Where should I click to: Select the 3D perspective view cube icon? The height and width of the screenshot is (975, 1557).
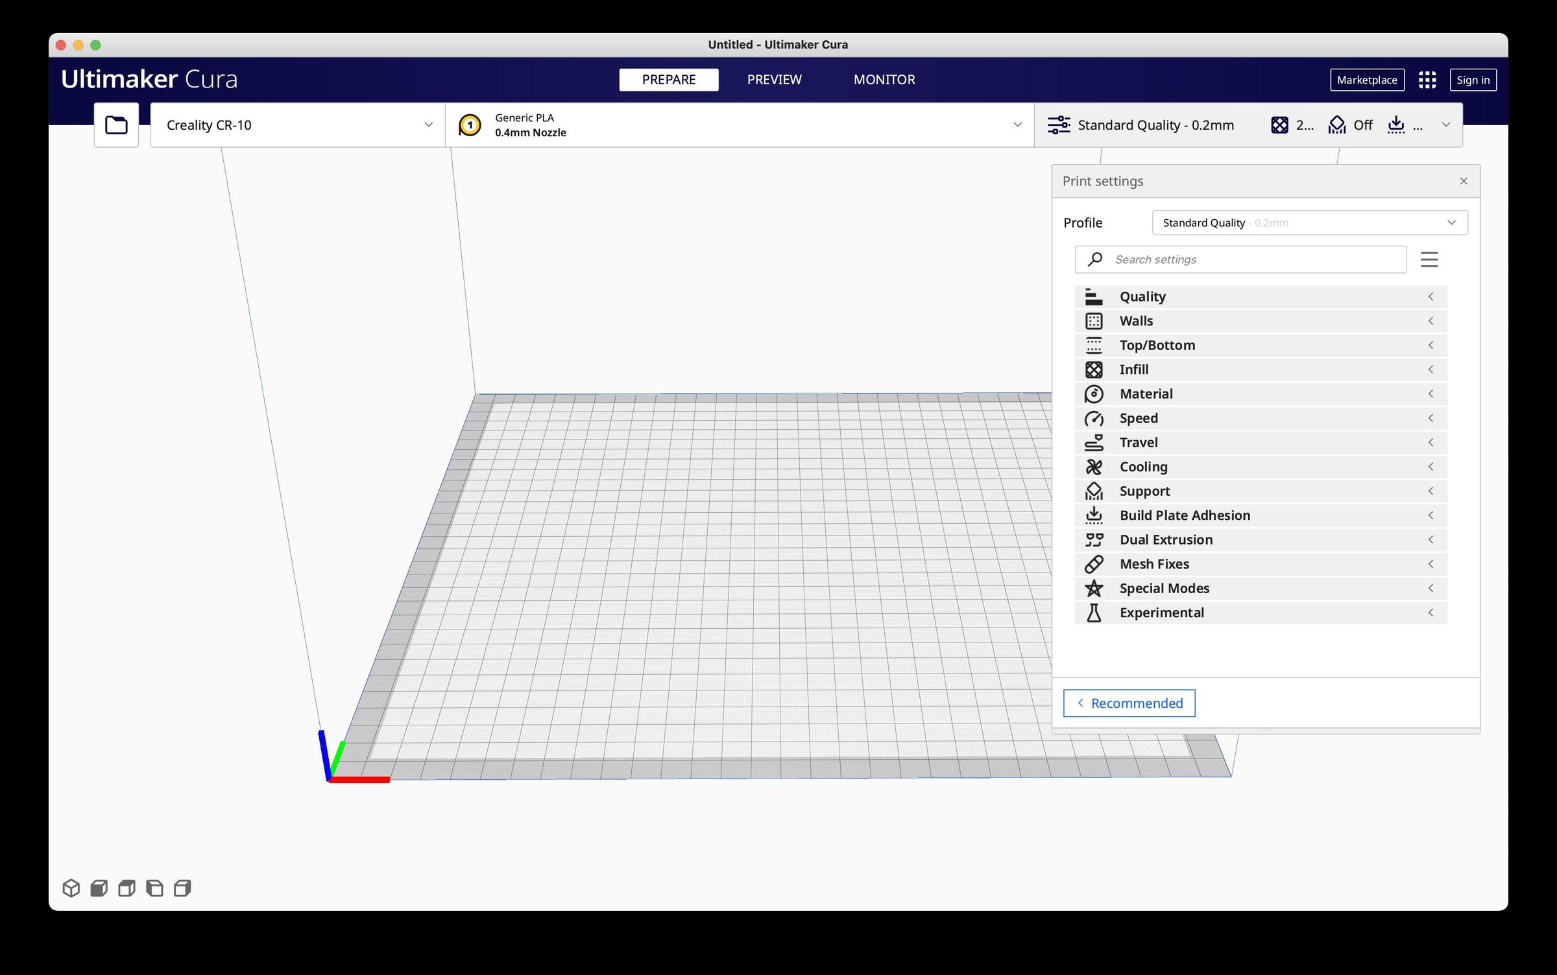(x=71, y=887)
